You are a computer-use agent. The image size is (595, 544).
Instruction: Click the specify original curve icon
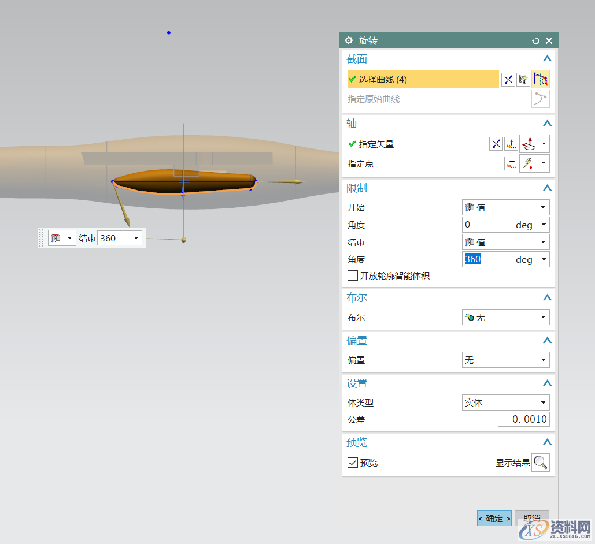tap(540, 98)
